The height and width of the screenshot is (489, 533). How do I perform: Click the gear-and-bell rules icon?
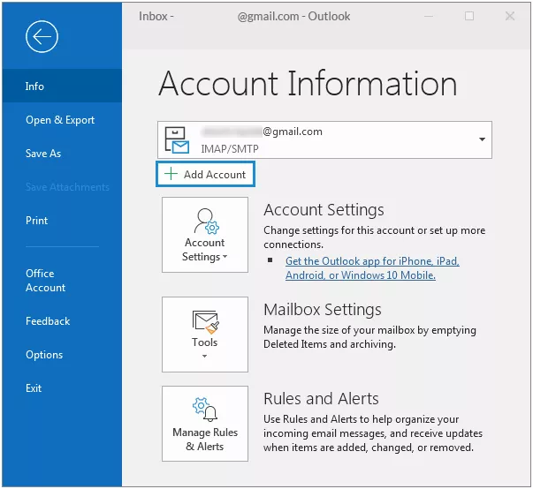205,410
